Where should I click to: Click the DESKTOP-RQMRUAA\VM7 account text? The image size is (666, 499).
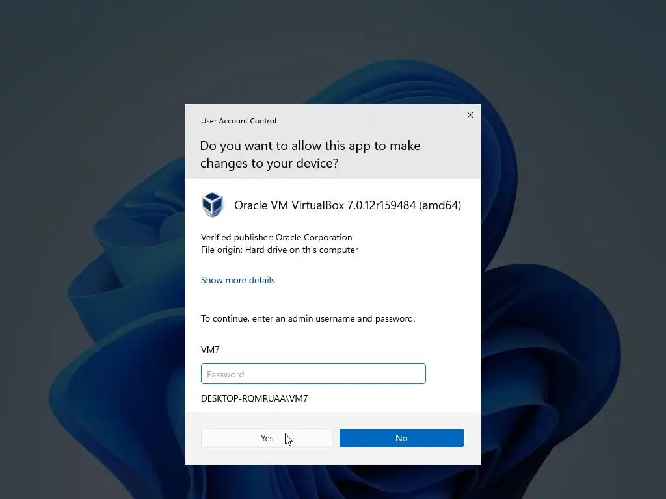point(254,398)
